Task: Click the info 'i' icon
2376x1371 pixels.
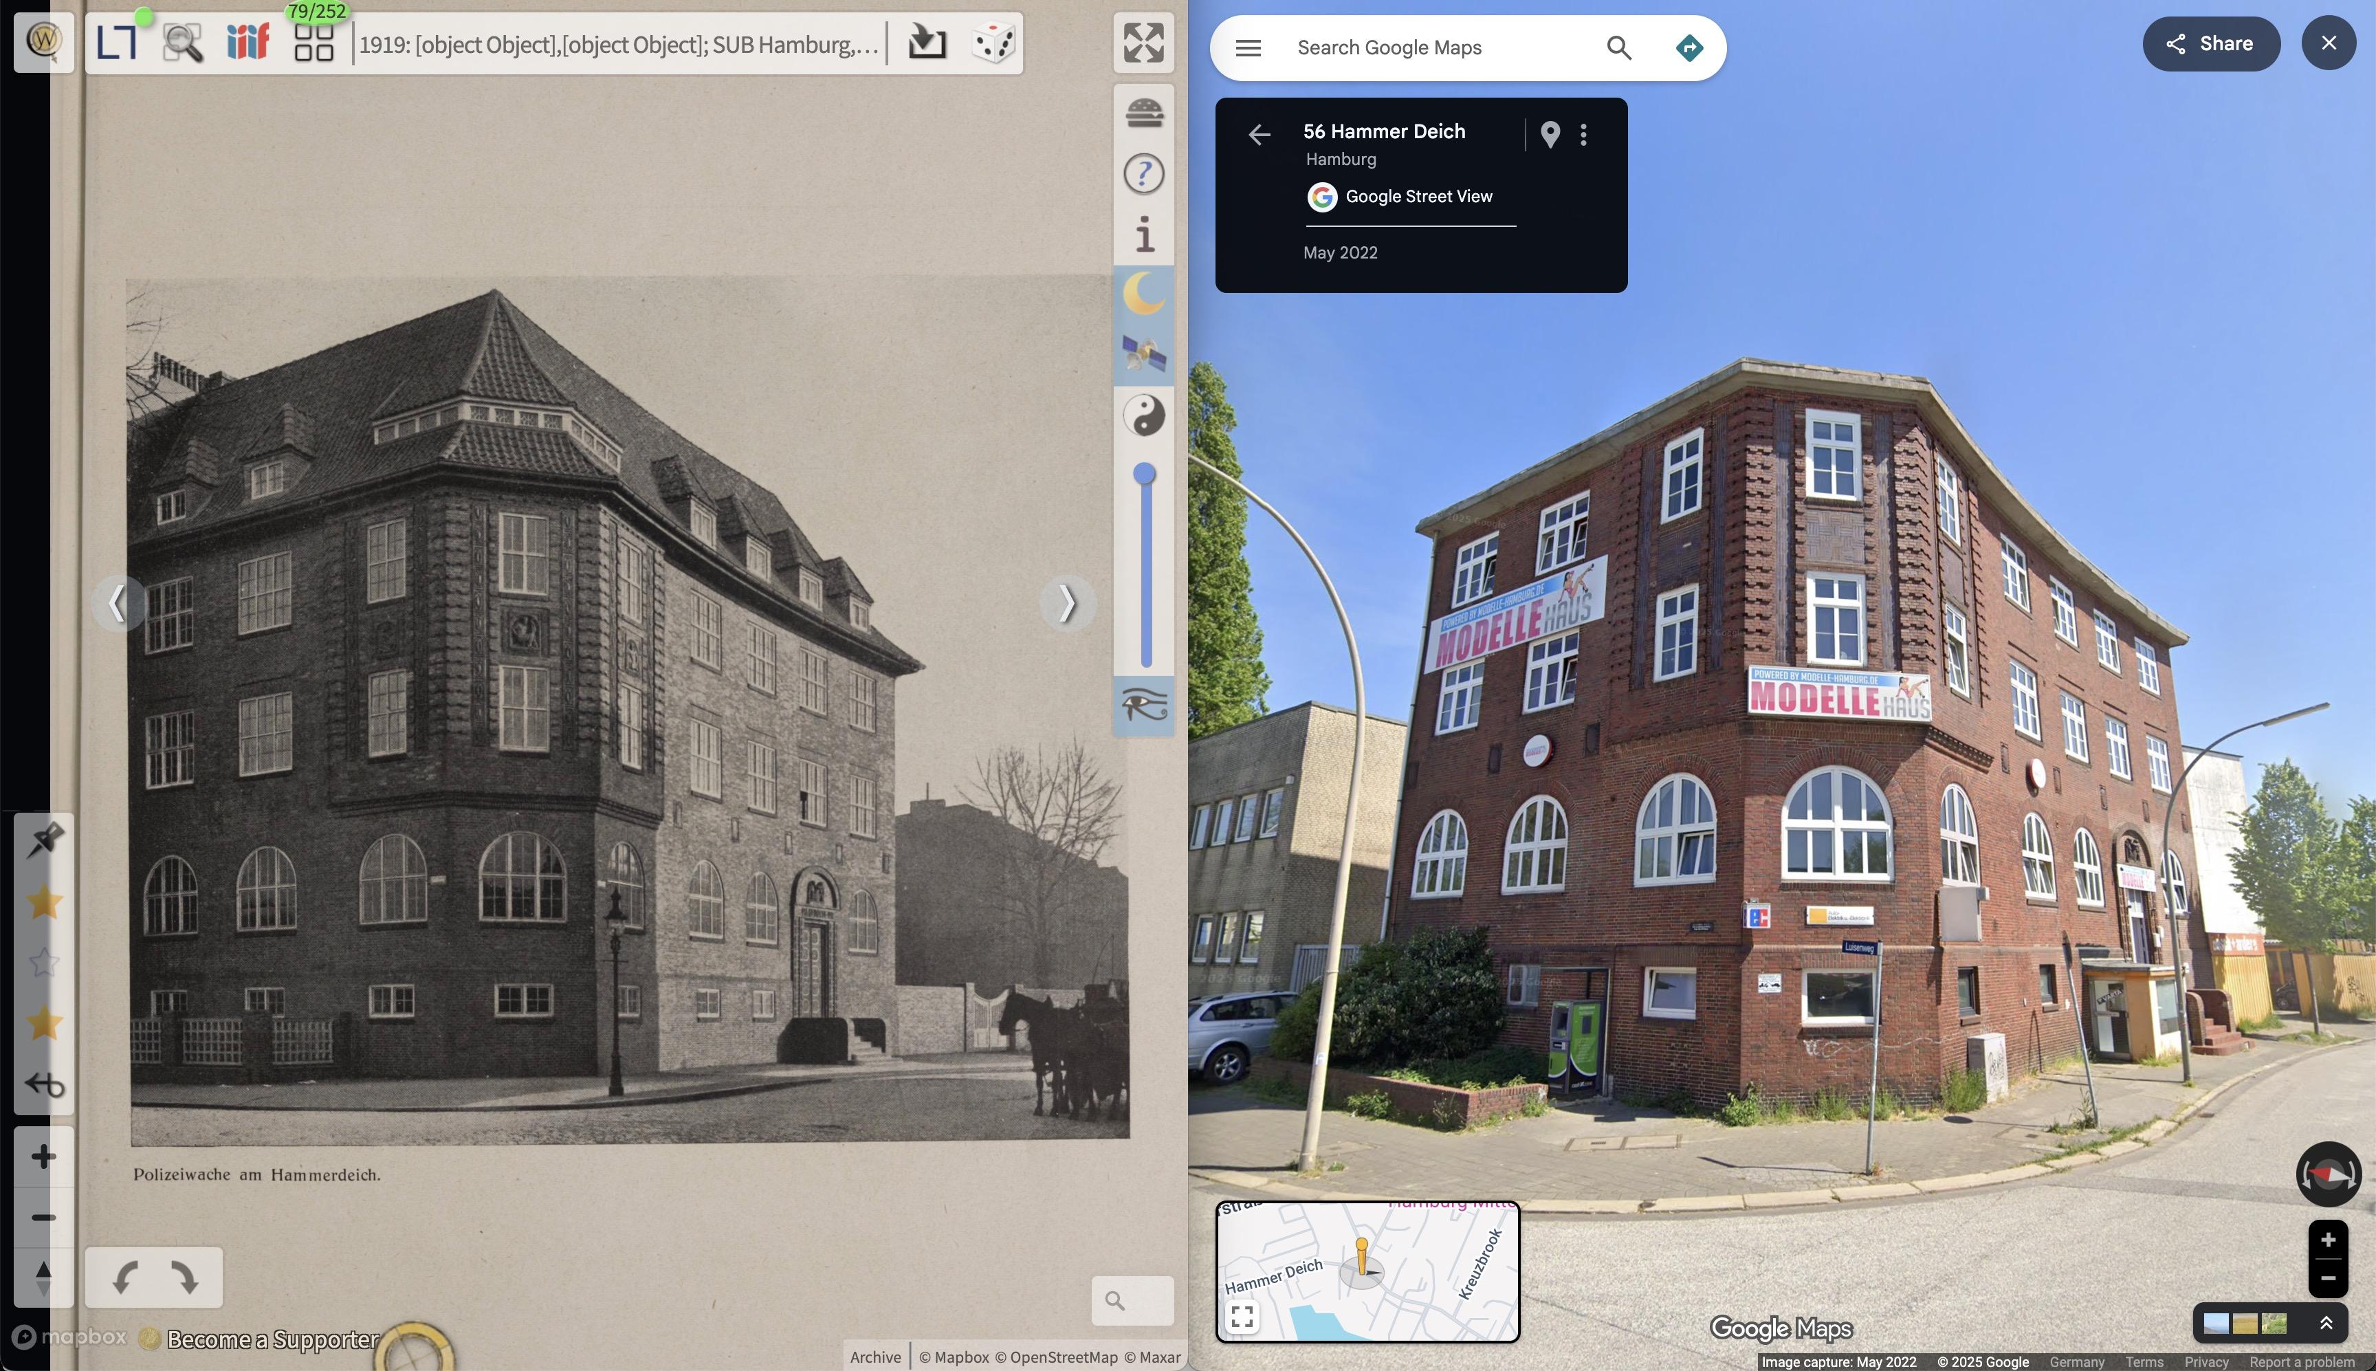Action: [x=1144, y=234]
